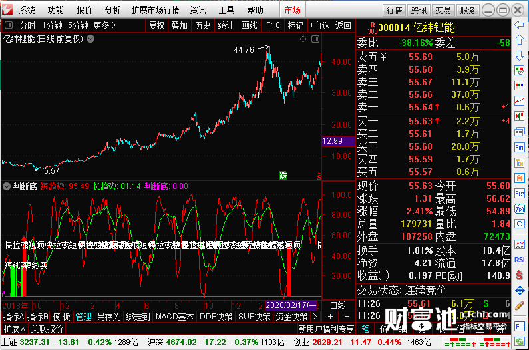529x350 pixels.
Task: Open the tree structure icon in sidebar
Action: coord(519,162)
